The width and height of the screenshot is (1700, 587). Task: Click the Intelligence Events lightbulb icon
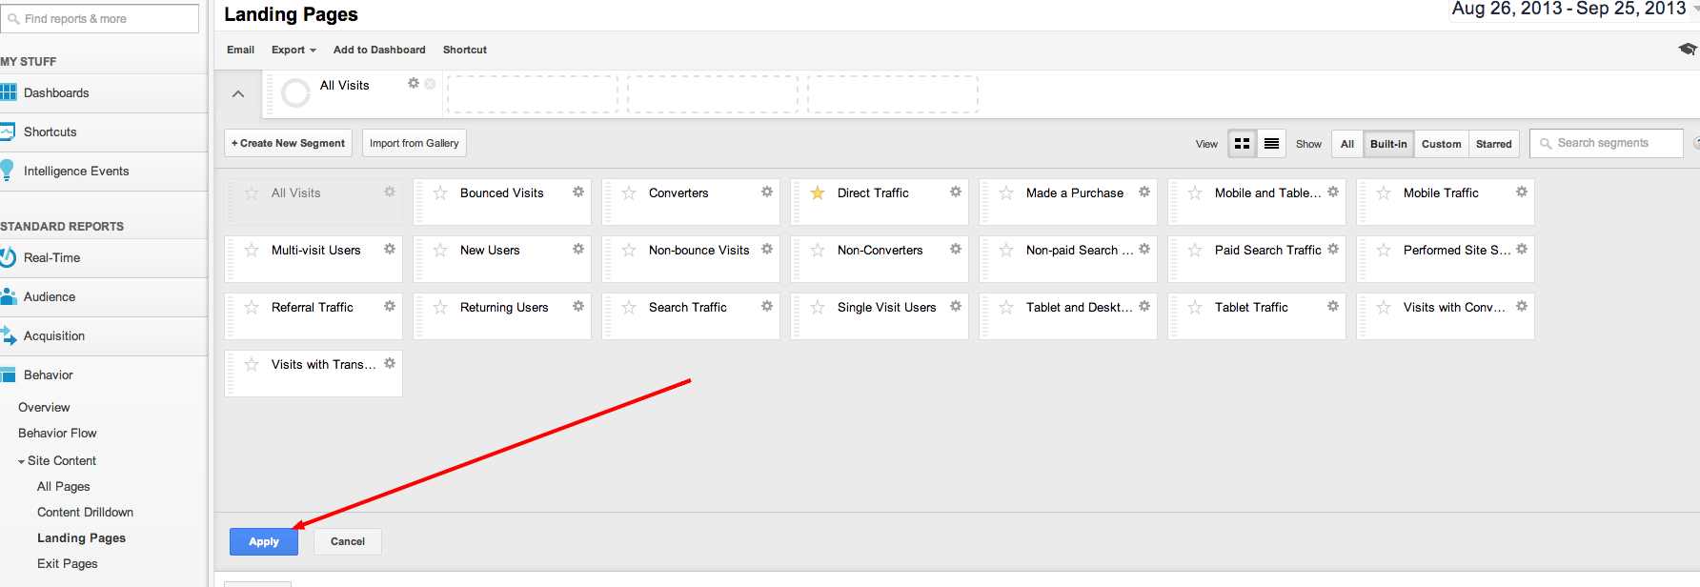click(7, 171)
